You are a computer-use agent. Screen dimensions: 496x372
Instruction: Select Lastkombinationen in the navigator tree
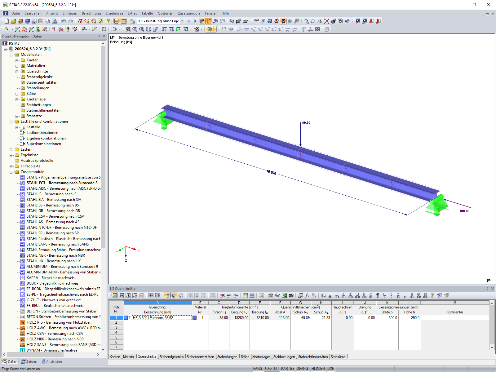(x=42, y=133)
